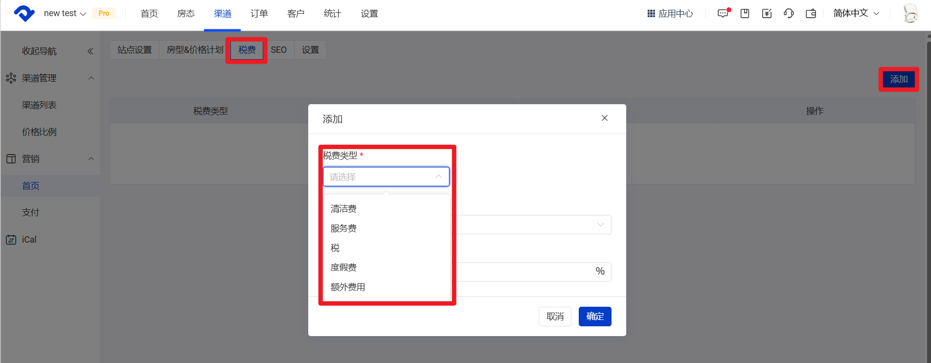
Task: Click 操作 table column header
Action: point(815,111)
